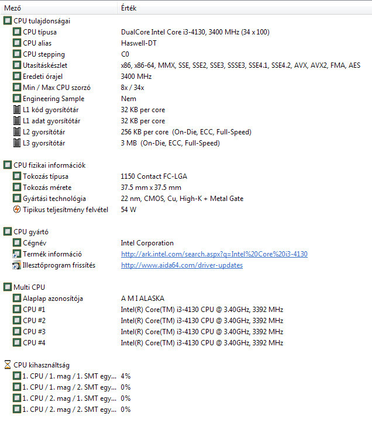Select the Haswell-DT value

pos(139,43)
